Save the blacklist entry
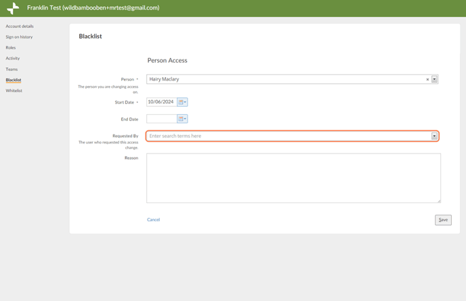466x301 pixels. pos(443,220)
